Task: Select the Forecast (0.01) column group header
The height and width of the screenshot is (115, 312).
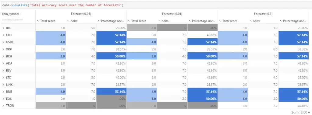Action: [x=172, y=14]
